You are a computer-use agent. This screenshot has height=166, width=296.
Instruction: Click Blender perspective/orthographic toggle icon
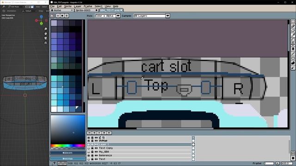(45, 43)
